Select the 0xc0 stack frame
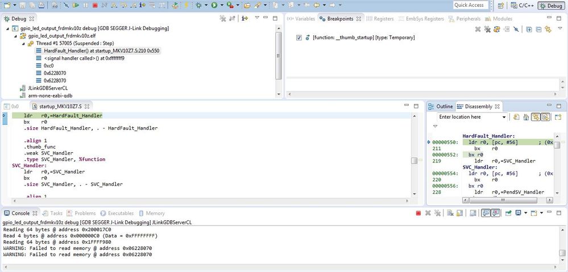The image size is (568, 272). click(x=45, y=66)
